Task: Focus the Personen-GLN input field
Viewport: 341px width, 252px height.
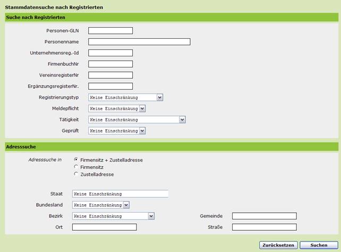Action: pos(110,31)
